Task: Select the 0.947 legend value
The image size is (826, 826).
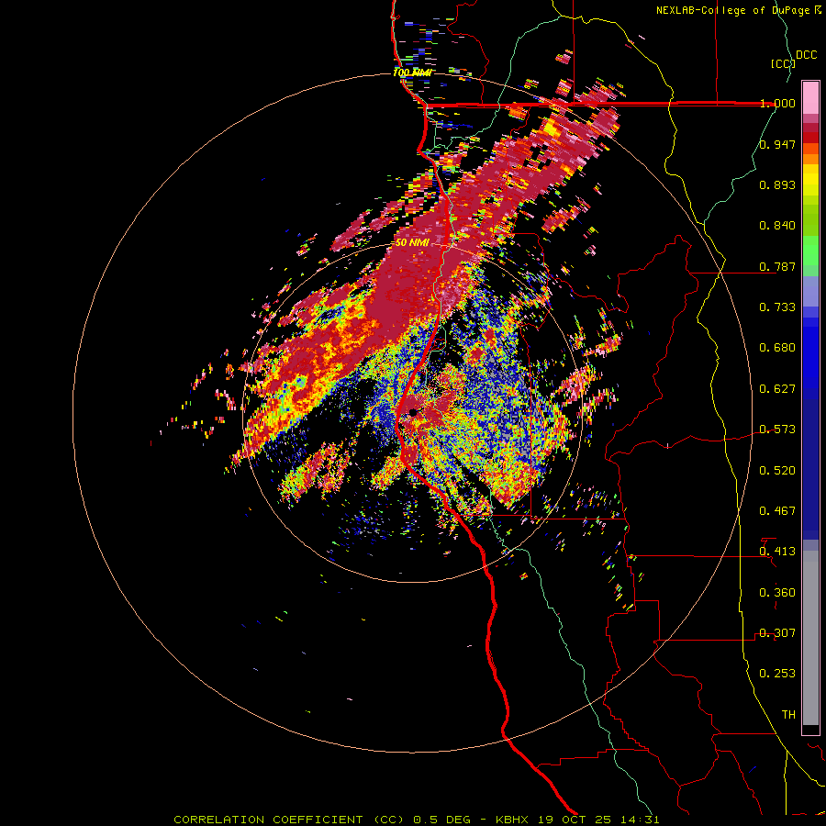Action: point(777,144)
